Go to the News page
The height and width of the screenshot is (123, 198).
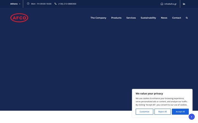164,18
